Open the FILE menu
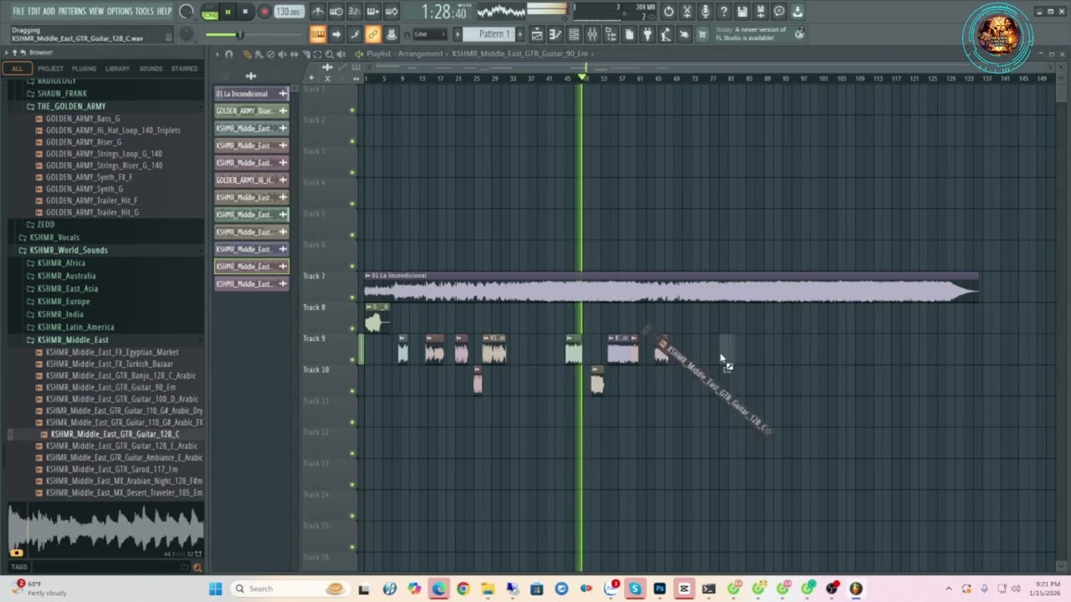The width and height of the screenshot is (1071, 602). [x=18, y=12]
